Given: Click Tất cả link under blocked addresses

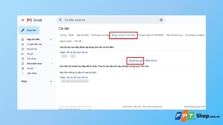Looking at the screenshot, I should click(x=69, y=77).
